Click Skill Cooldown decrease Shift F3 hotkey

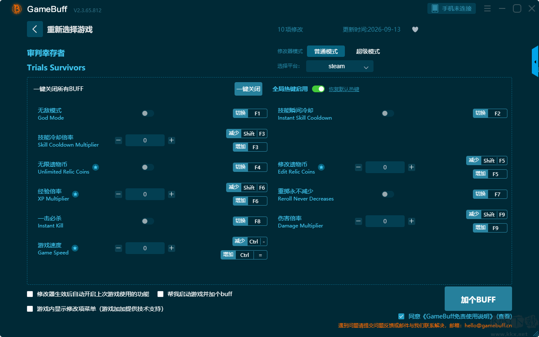click(x=247, y=134)
